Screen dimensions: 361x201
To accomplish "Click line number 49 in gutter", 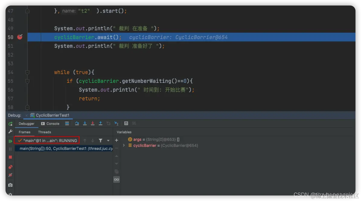I will click(x=11, y=29).
